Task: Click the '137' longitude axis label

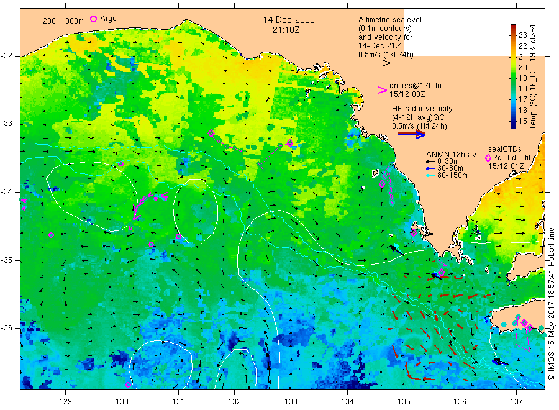Action: coord(516,401)
